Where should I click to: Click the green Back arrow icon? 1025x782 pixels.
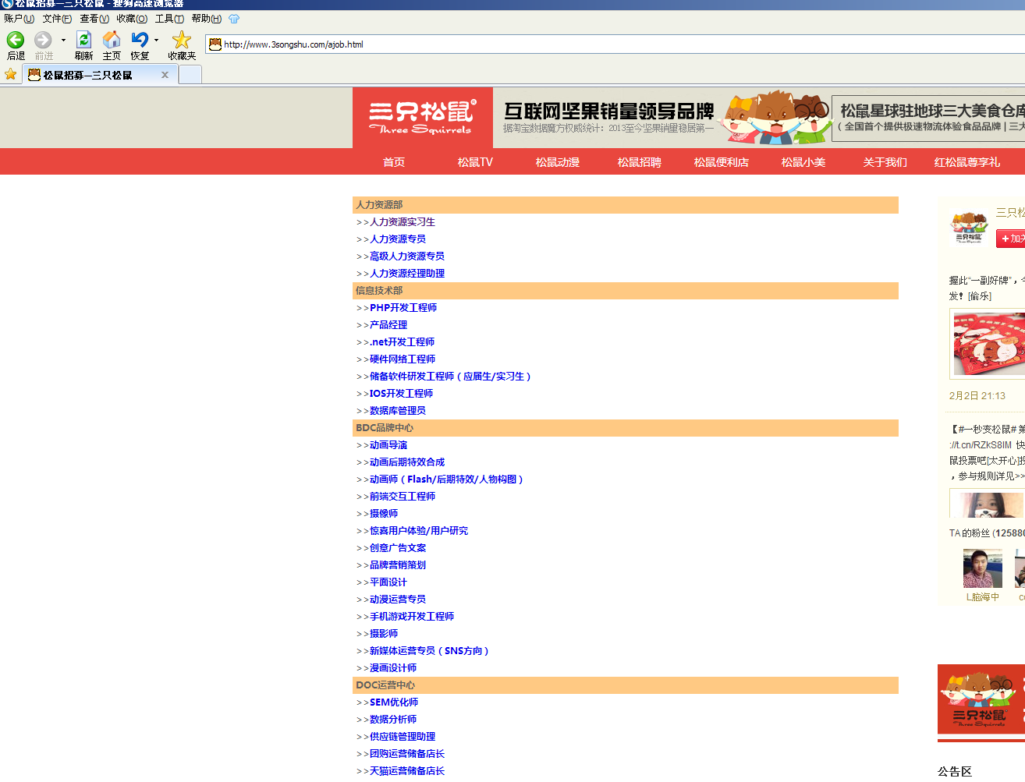[16, 40]
